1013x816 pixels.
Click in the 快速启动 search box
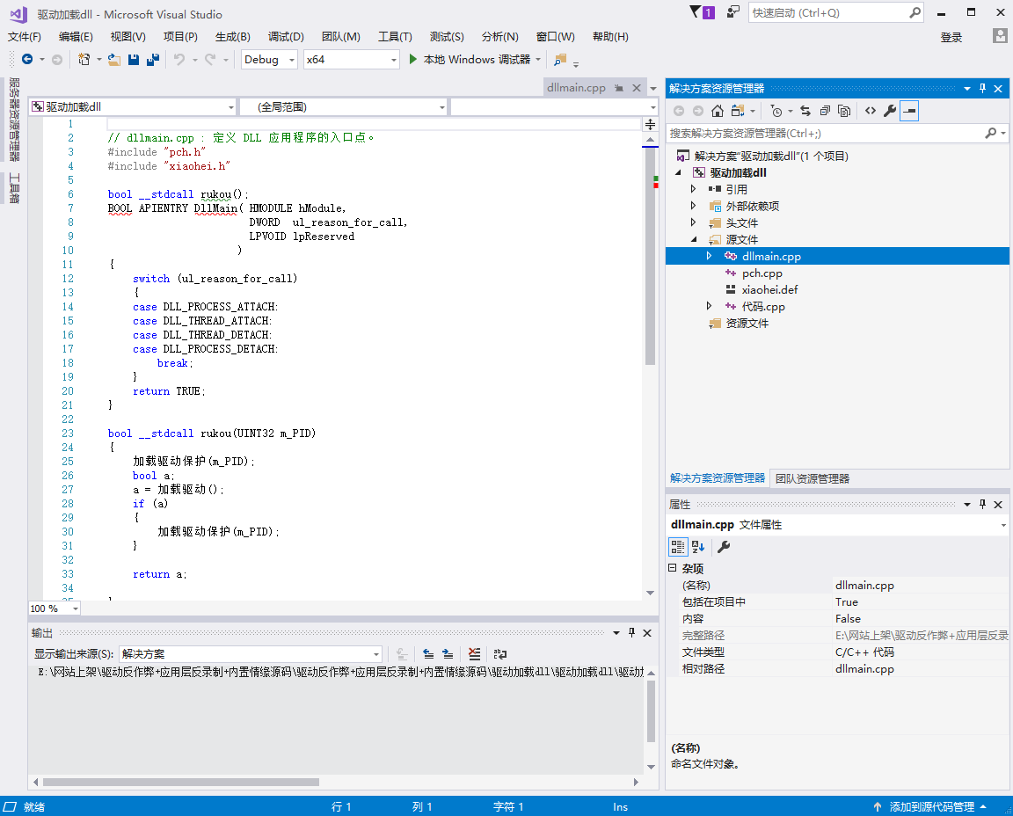point(827,13)
